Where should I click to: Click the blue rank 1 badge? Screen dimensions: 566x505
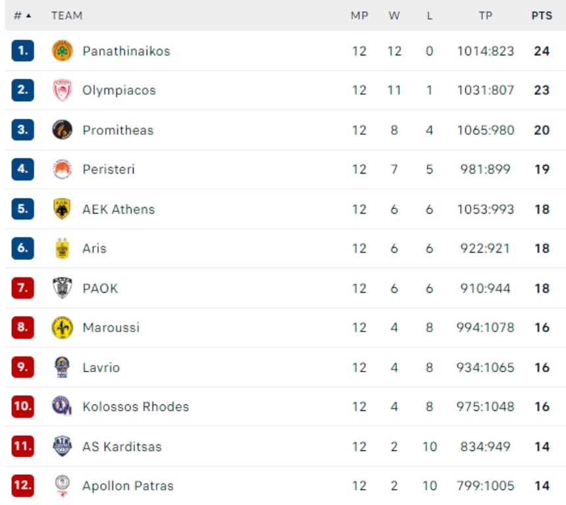pos(23,51)
